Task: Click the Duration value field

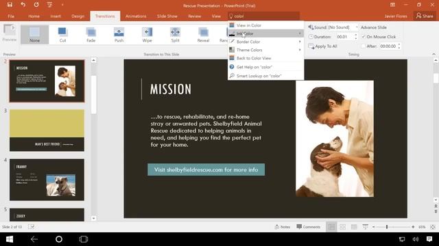Action: (x=344, y=36)
